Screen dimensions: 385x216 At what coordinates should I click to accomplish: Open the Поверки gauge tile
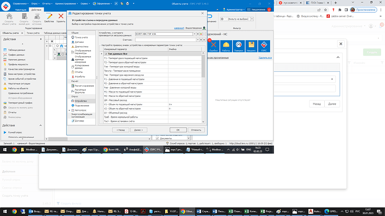pyautogui.click(x=239, y=46)
